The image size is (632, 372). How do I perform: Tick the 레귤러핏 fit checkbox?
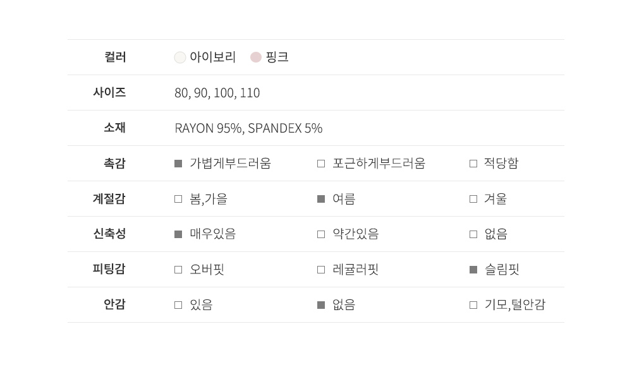pyautogui.click(x=321, y=270)
